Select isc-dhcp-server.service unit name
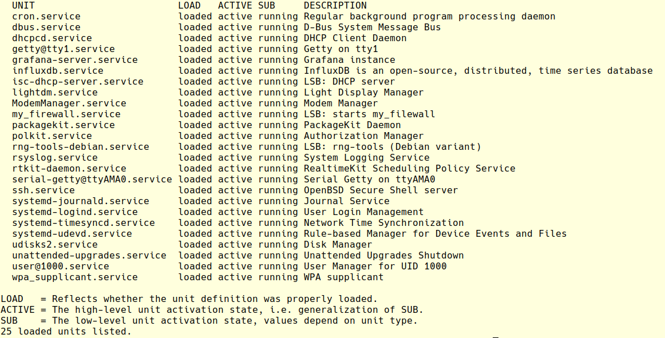The height and width of the screenshot is (338, 665). (x=78, y=81)
